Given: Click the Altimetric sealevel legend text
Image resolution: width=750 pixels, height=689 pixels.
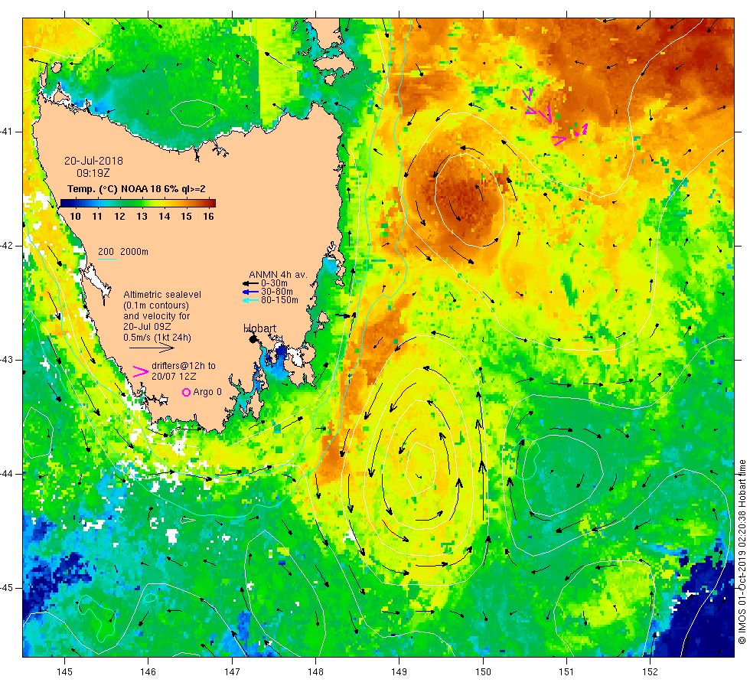Looking at the screenshot, I should point(162,295).
